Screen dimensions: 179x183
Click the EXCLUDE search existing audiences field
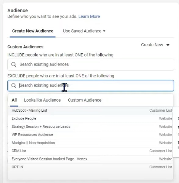(x=91, y=85)
